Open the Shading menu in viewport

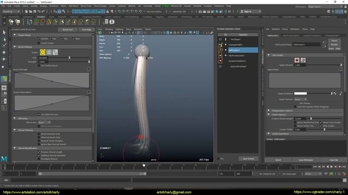(109, 29)
